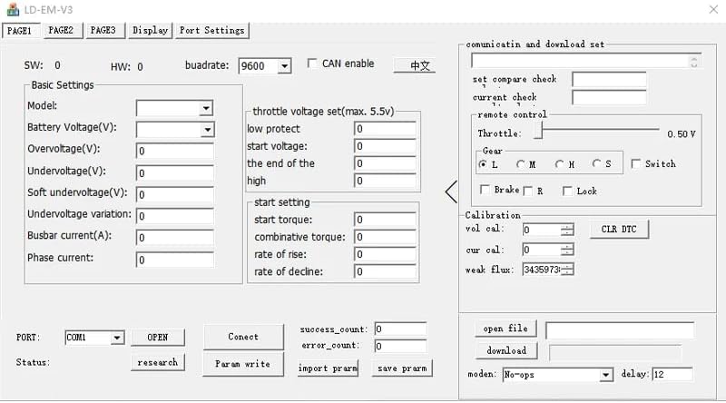Open the Port Settings tab
This screenshot has height=403, width=726.
click(x=212, y=31)
